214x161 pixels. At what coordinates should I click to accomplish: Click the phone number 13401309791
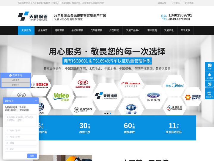[180, 15]
